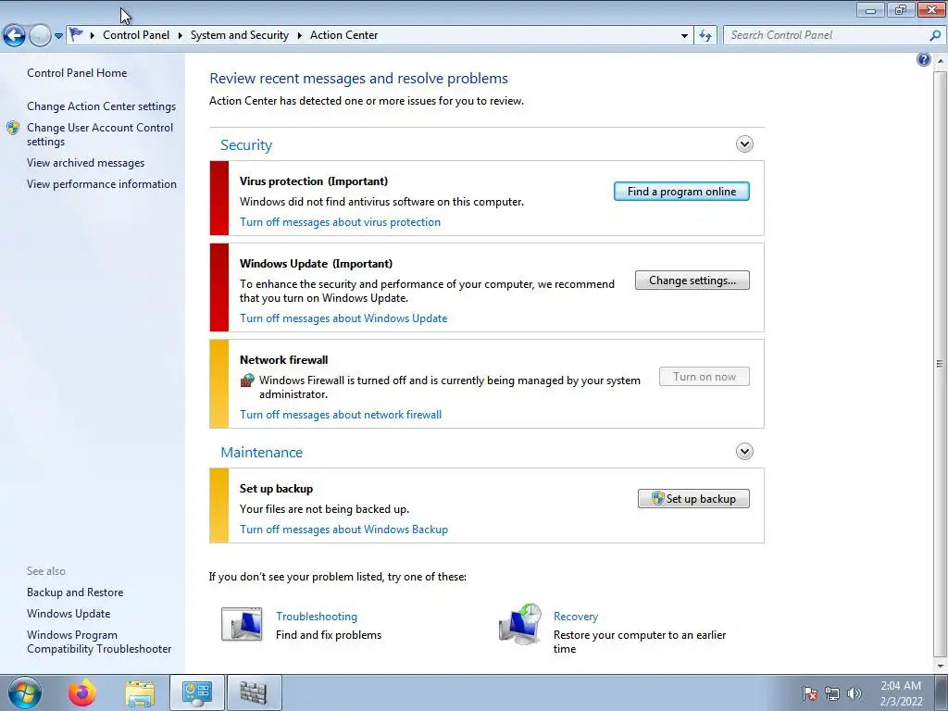Turn off messages about virus protection
This screenshot has width=948, height=711.
[340, 222]
